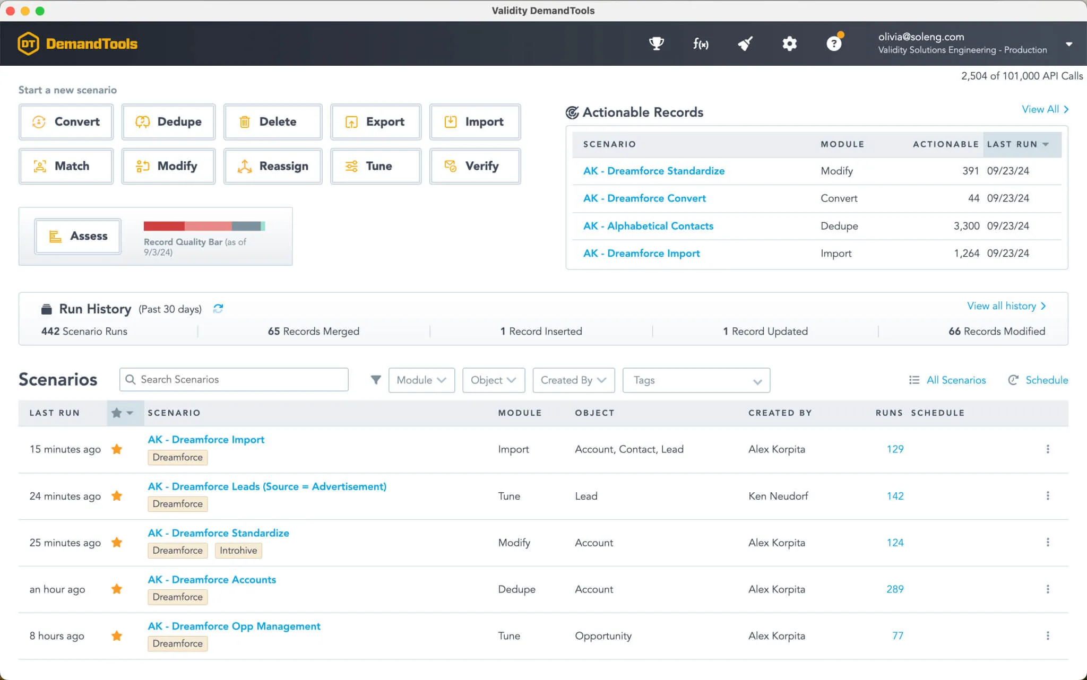Open AK - Dreamforce Convert actionable record
Viewport: 1087px width, 680px height.
pyautogui.click(x=644, y=198)
